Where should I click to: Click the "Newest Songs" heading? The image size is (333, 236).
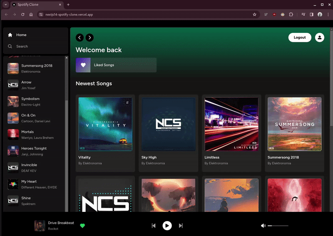tap(94, 84)
